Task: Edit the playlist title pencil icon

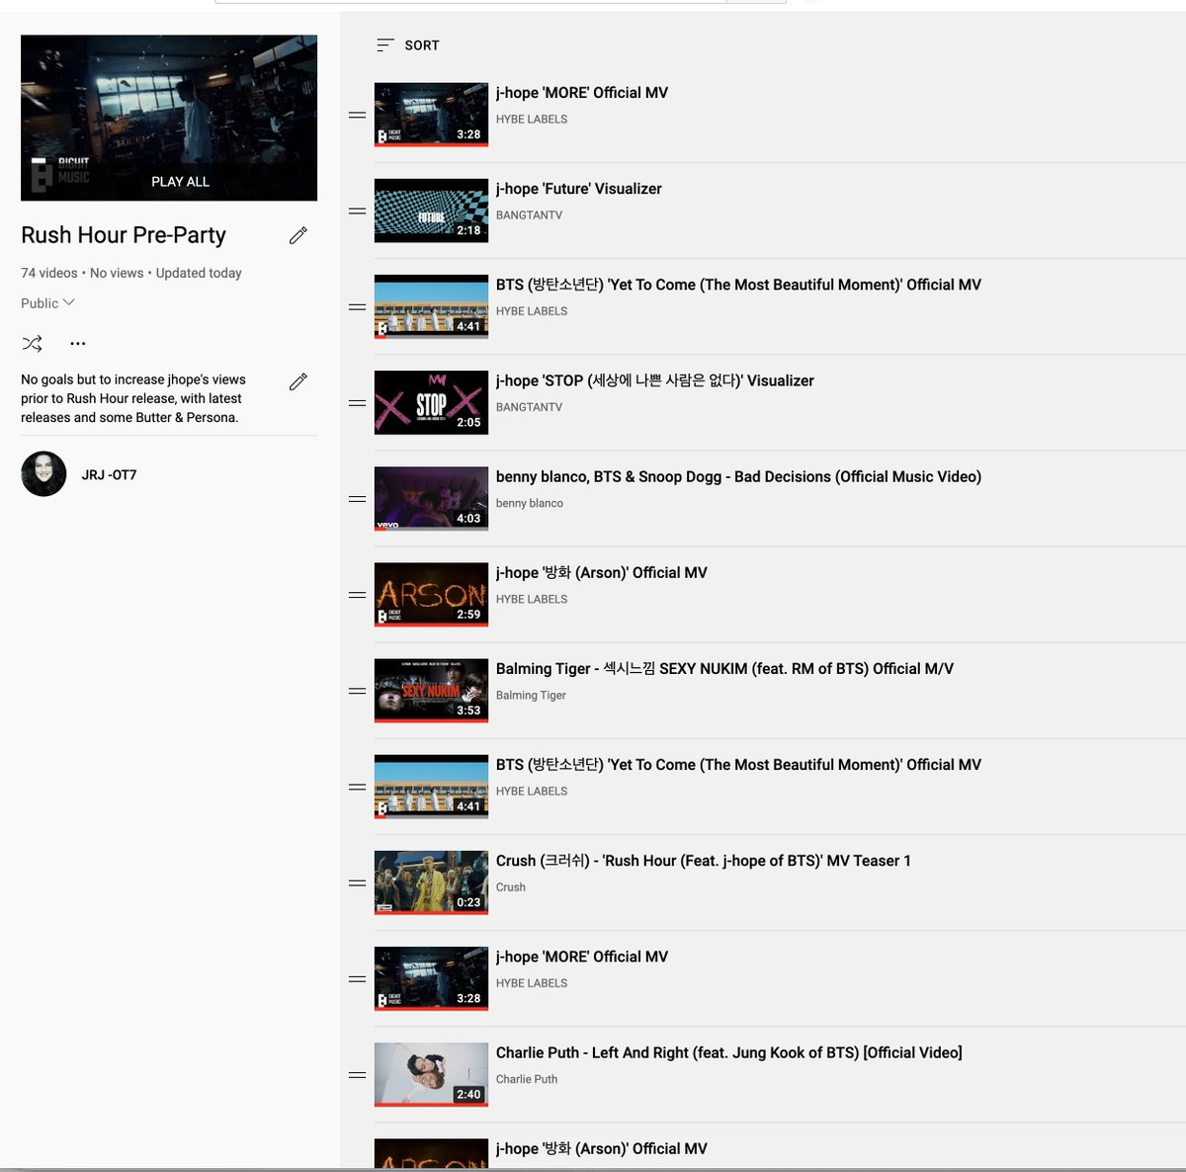Action: click(298, 235)
